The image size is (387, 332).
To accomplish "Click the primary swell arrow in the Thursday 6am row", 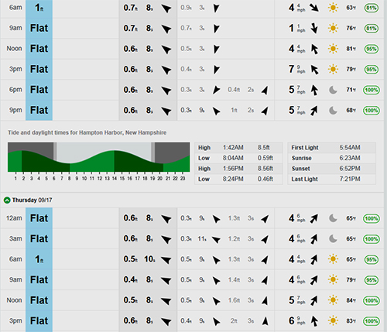I will point(166,259).
